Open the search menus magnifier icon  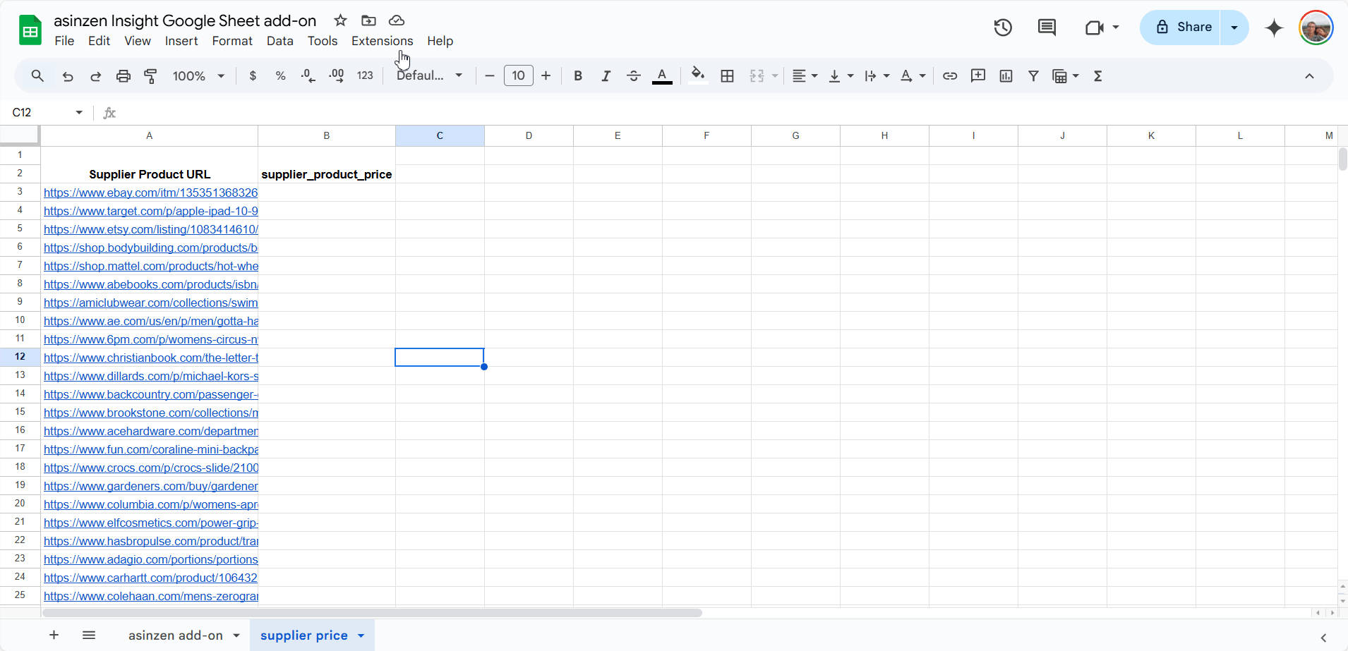pos(37,75)
